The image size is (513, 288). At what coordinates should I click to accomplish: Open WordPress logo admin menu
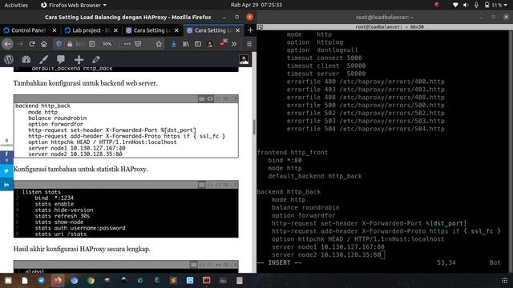(x=9, y=59)
